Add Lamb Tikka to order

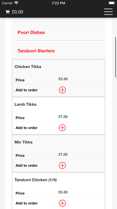tap(62, 128)
